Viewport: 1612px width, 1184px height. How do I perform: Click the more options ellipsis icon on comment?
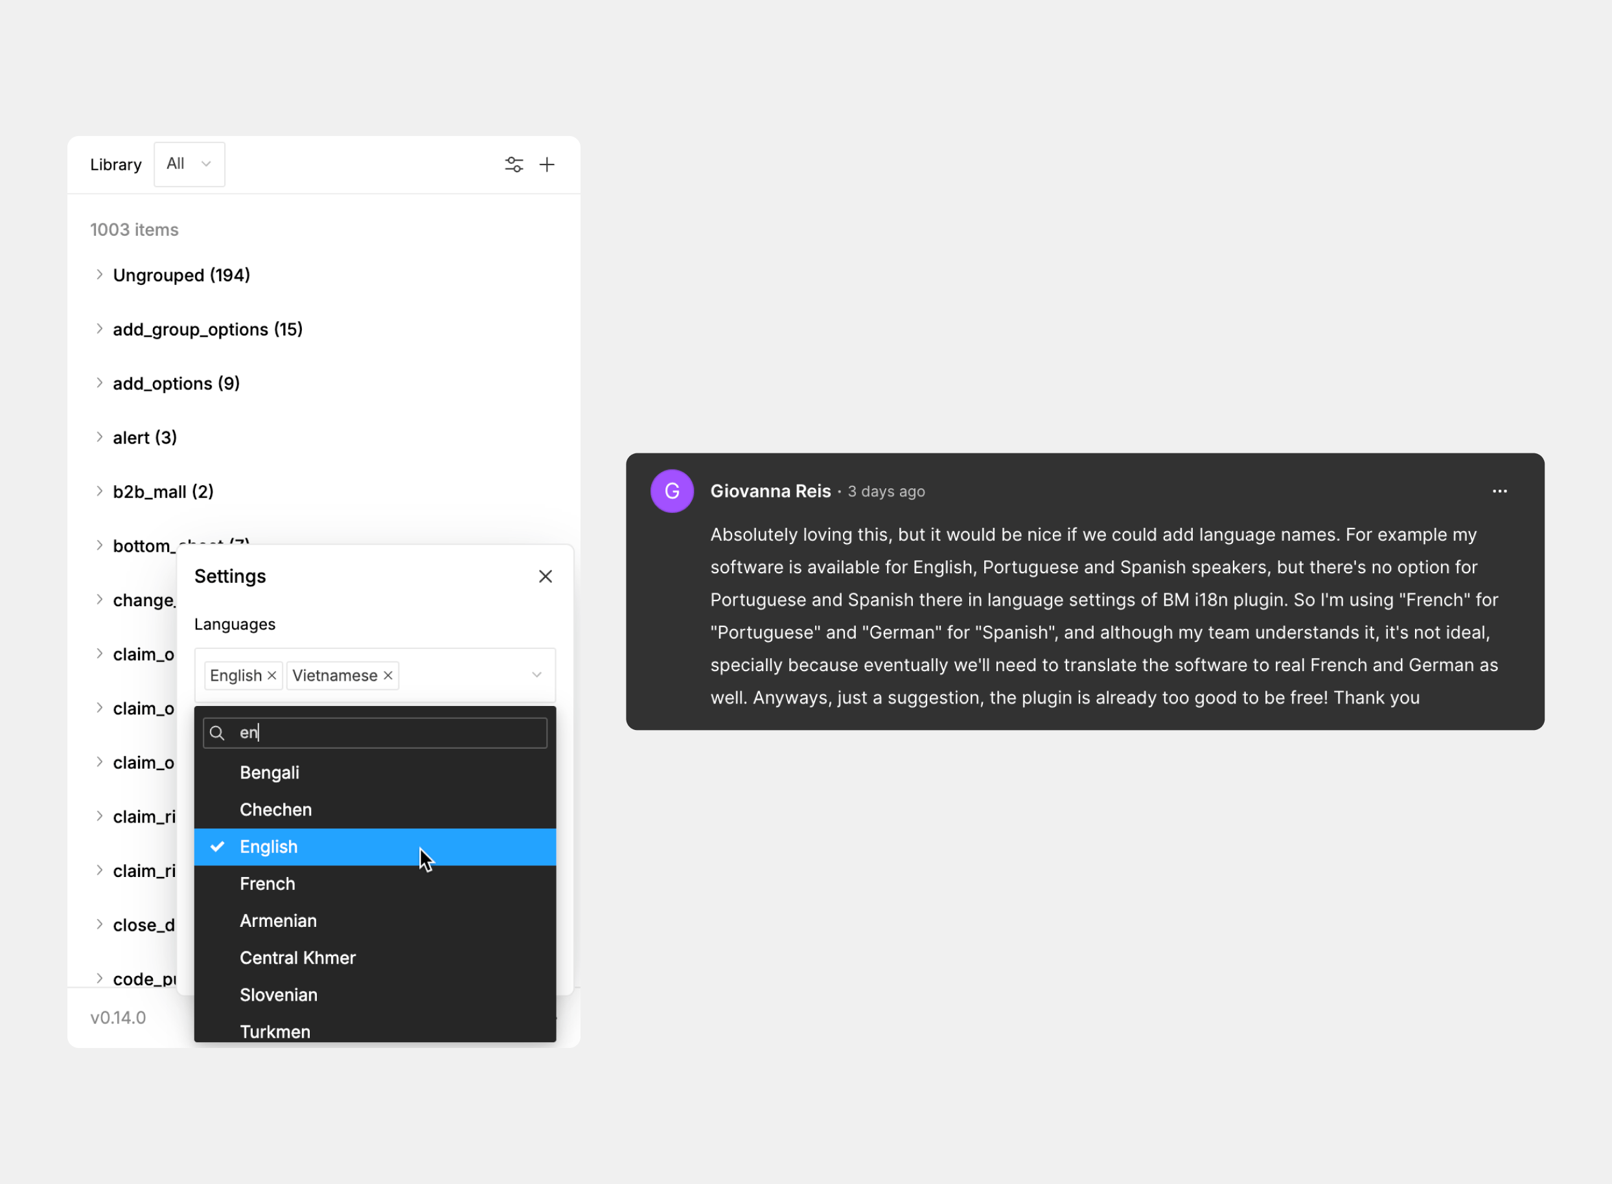(x=1501, y=490)
